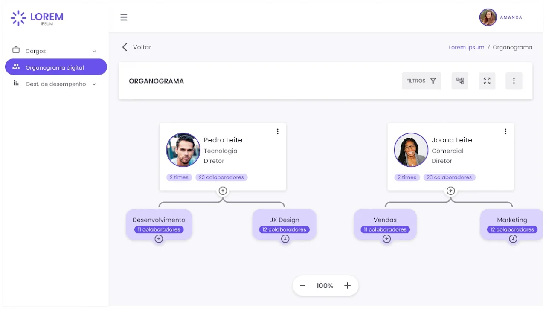Click the org chart layout icon
The width and height of the screenshot is (546, 310).
460,81
